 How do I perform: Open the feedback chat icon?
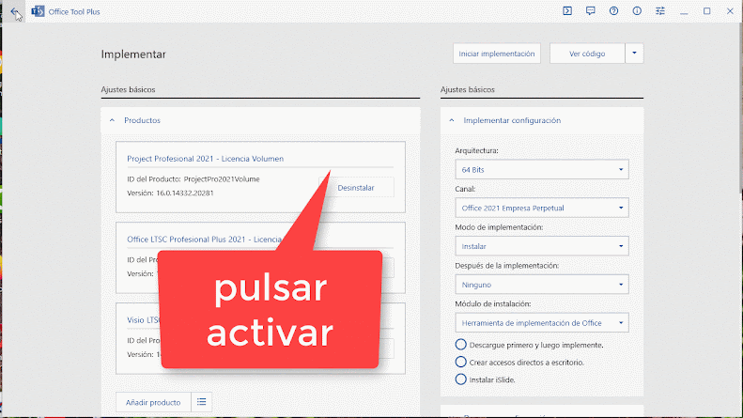click(591, 11)
